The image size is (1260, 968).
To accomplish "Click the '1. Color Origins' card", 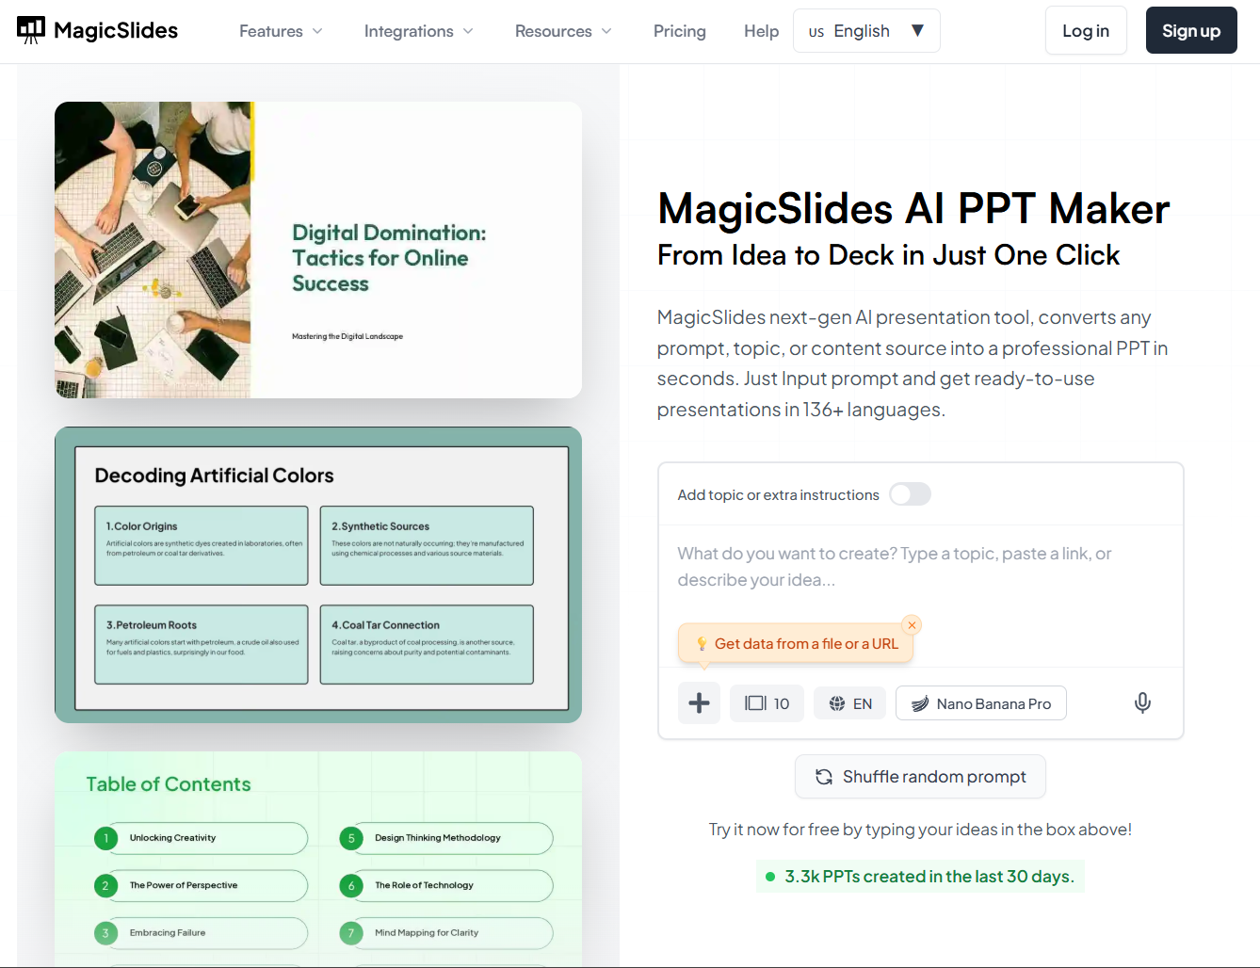I will coord(202,545).
